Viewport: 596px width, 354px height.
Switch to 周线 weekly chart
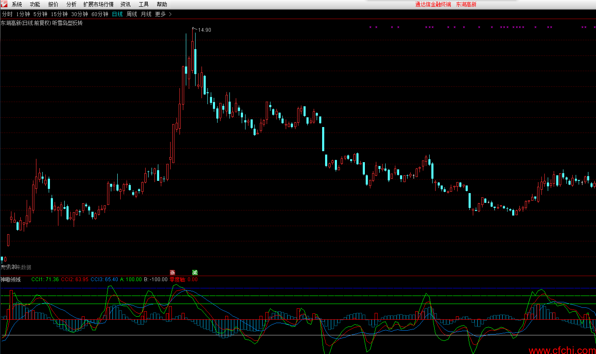132,14
